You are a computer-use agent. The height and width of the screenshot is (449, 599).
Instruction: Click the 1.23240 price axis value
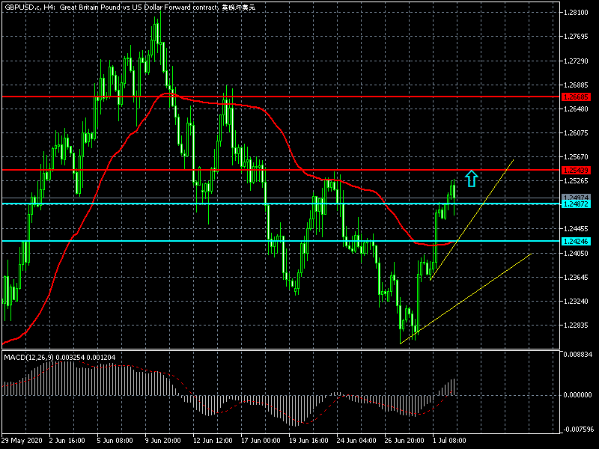(x=576, y=302)
